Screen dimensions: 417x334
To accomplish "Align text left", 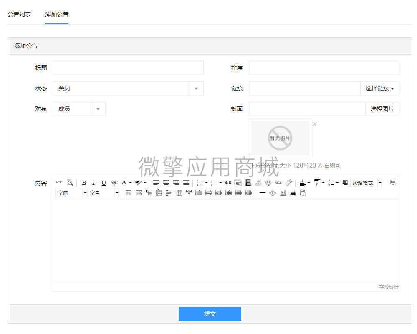I will click(156, 183).
